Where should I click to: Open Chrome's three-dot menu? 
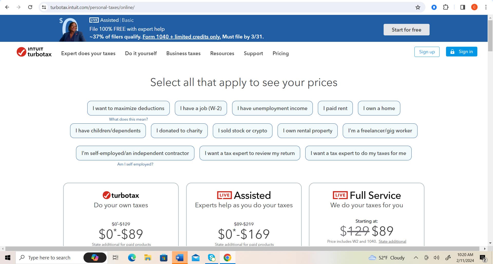coord(486,7)
